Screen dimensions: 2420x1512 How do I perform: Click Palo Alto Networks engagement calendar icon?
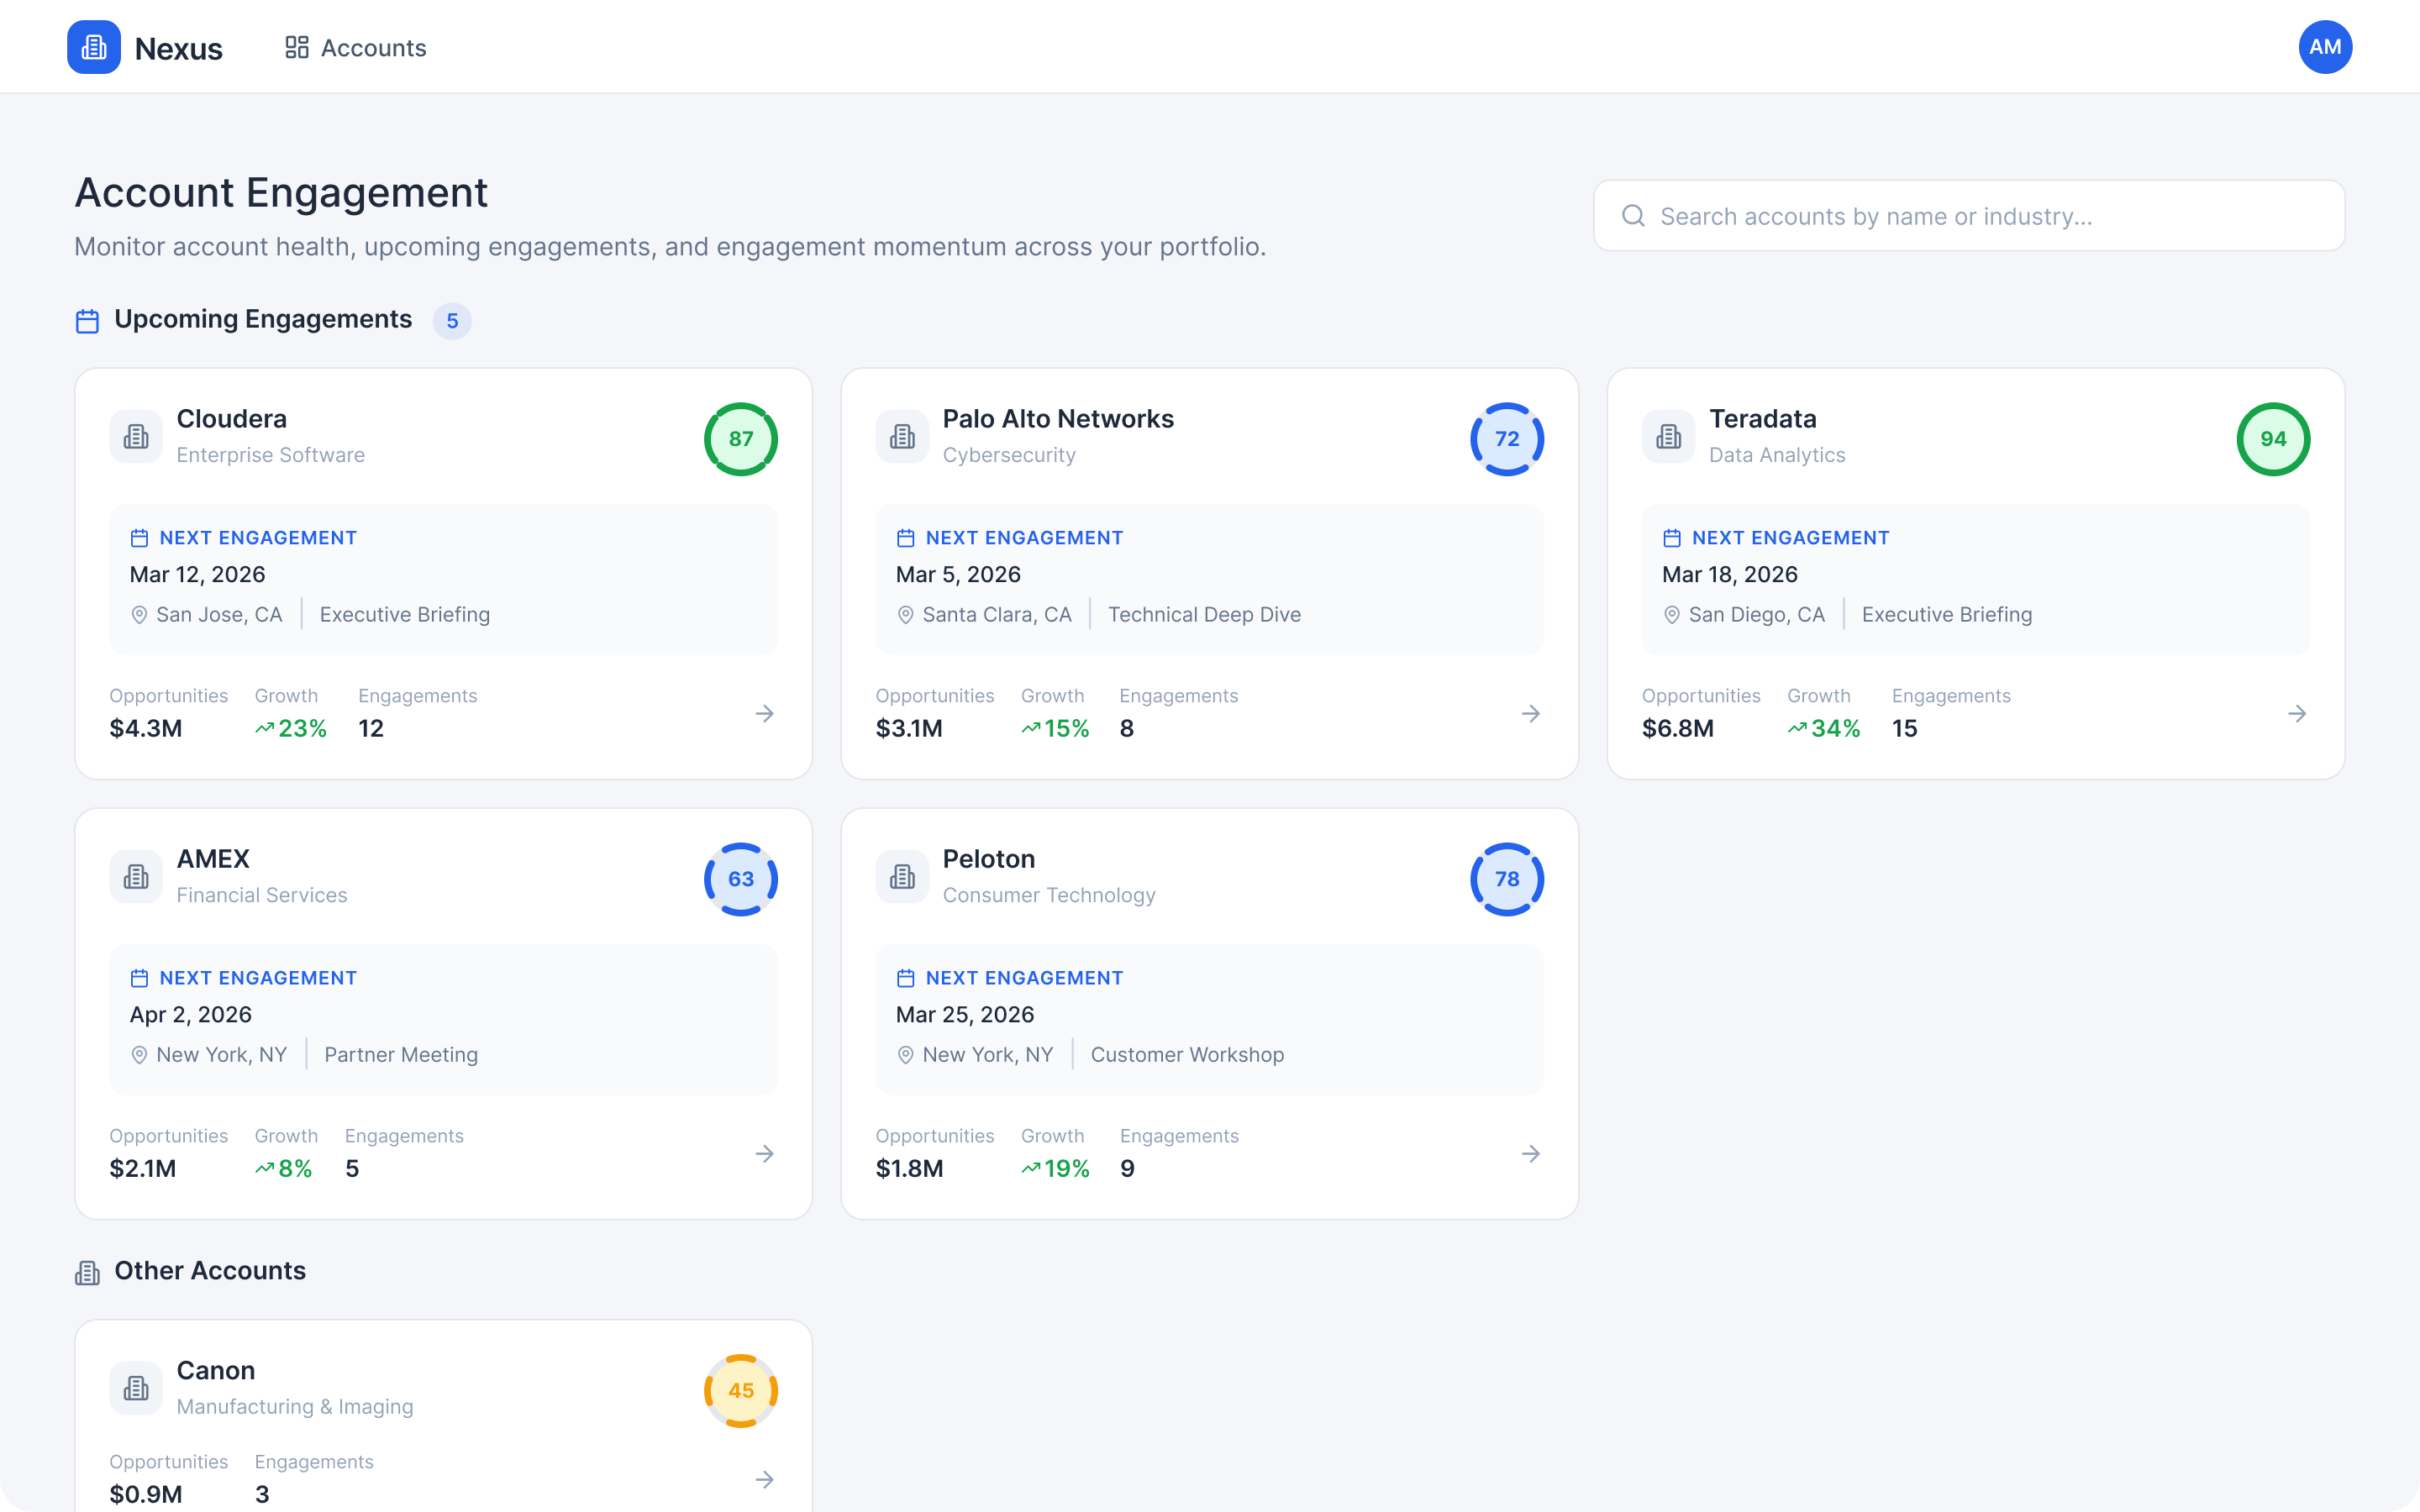click(905, 538)
